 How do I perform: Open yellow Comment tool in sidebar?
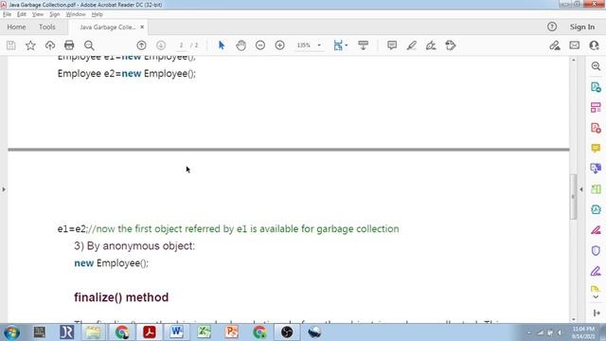tap(596, 148)
